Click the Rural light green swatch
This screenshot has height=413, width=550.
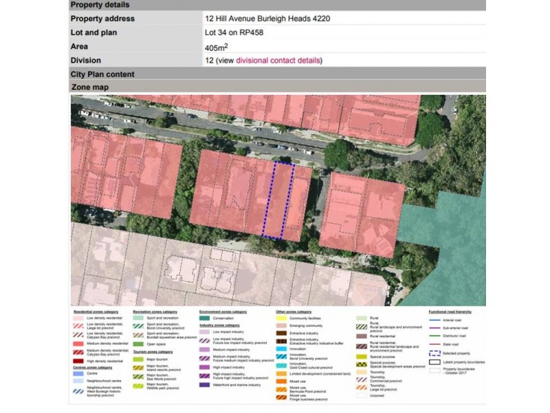coord(362,318)
